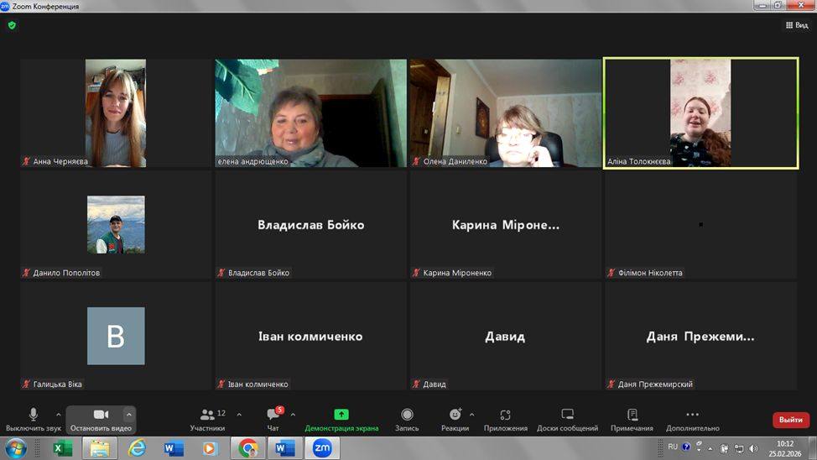The width and height of the screenshot is (817, 460).
Task: Stop camera with Остановить видео
Action: pyautogui.click(x=101, y=418)
